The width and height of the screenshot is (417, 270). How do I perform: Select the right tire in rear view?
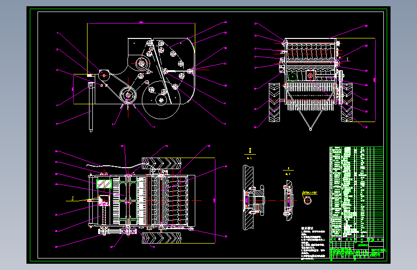[347, 102]
